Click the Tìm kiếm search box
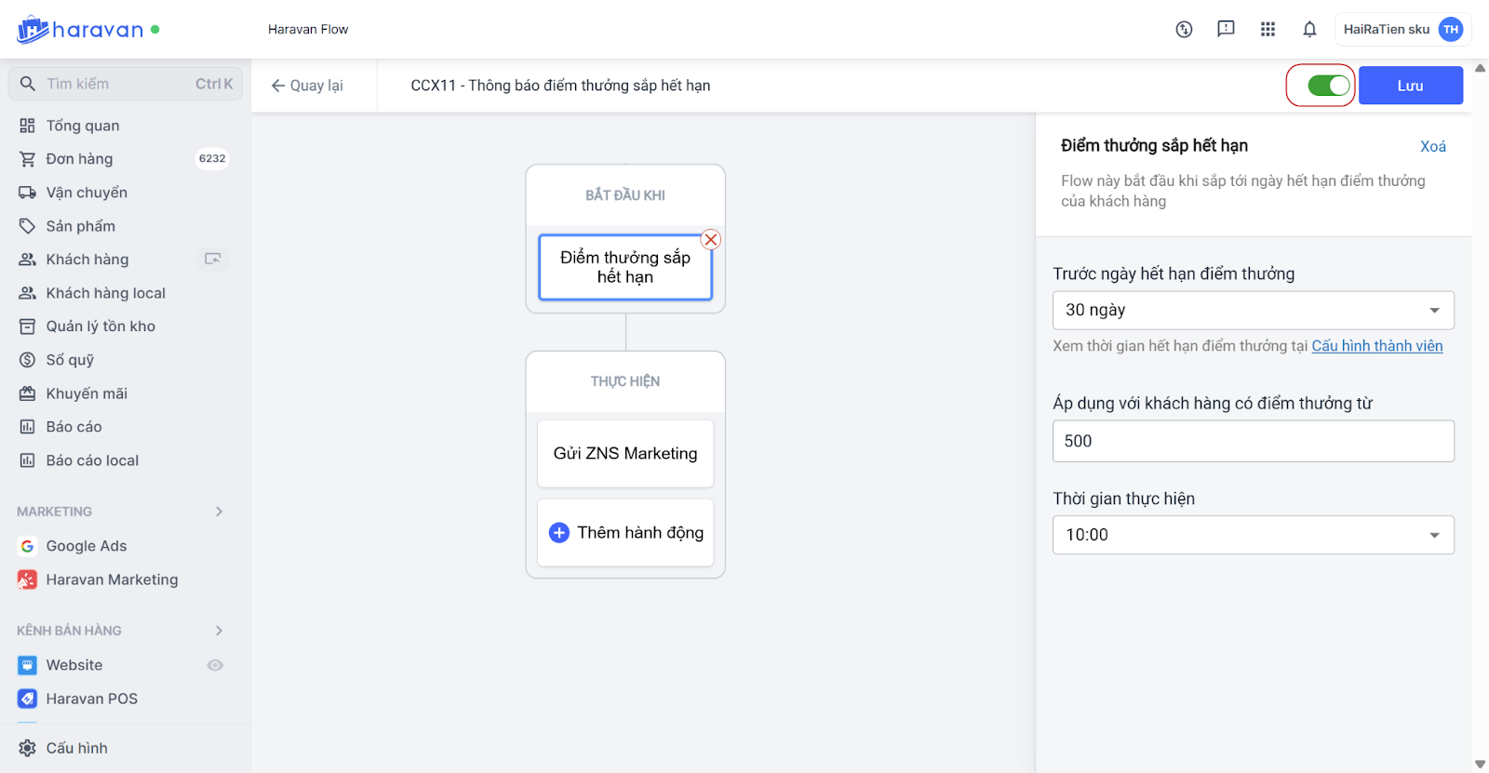Image resolution: width=1489 pixels, height=773 pixels. pos(125,84)
